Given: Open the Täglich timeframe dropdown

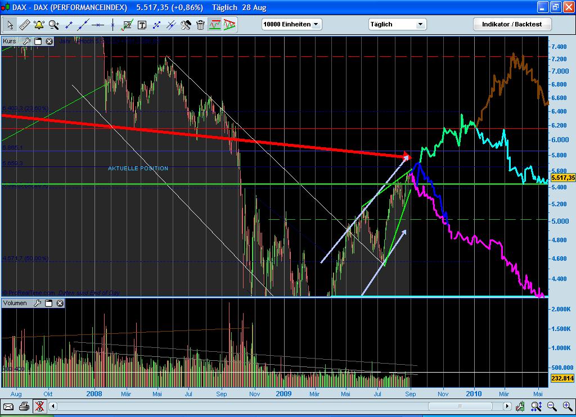Looking at the screenshot, I should 397,24.
